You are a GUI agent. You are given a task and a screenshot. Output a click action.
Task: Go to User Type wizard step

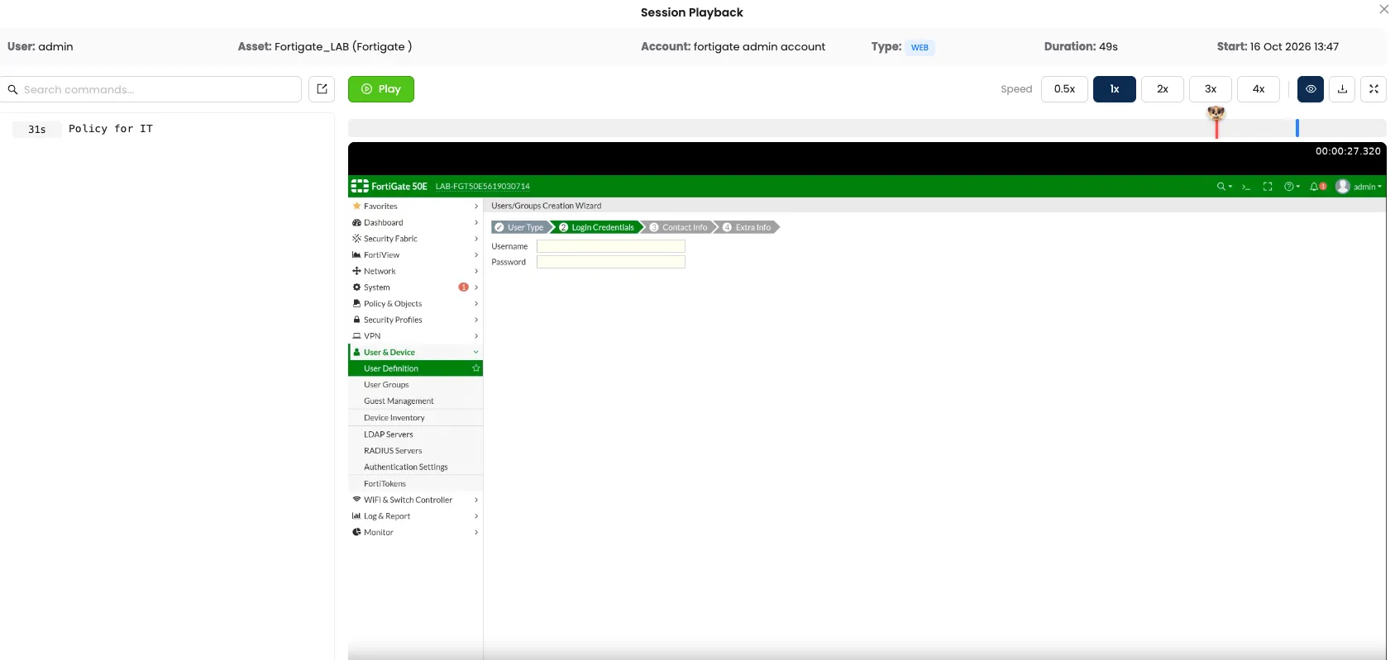tap(520, 227)
